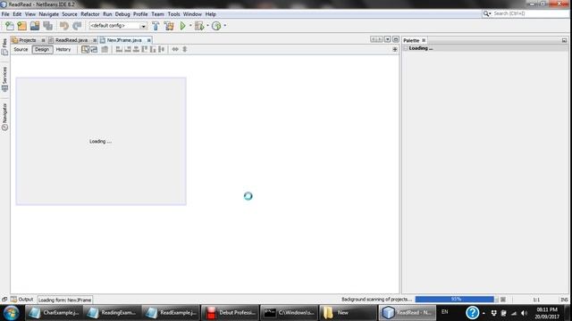Open the editor documents list dropdown
572x321 pixels.
(x=387, y=39)
